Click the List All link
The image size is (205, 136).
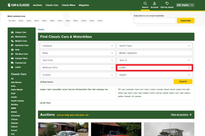(x=42, y=103)
